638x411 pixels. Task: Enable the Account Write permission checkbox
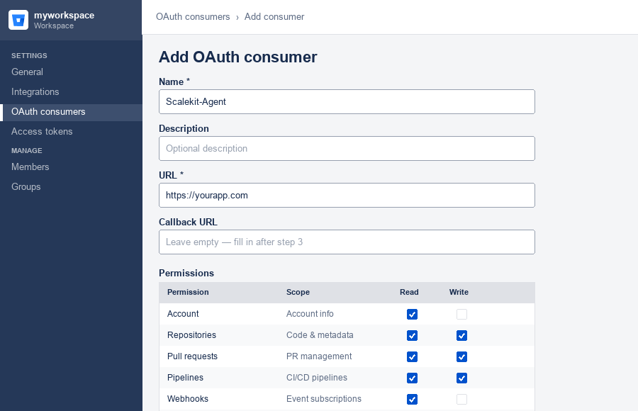click(461, 314)
